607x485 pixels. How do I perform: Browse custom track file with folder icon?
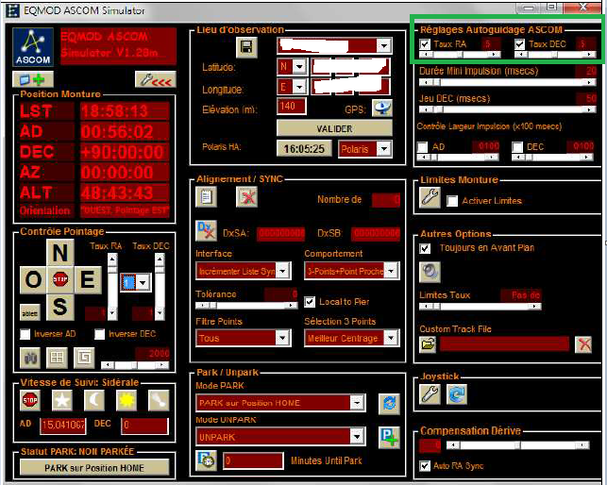429,344
